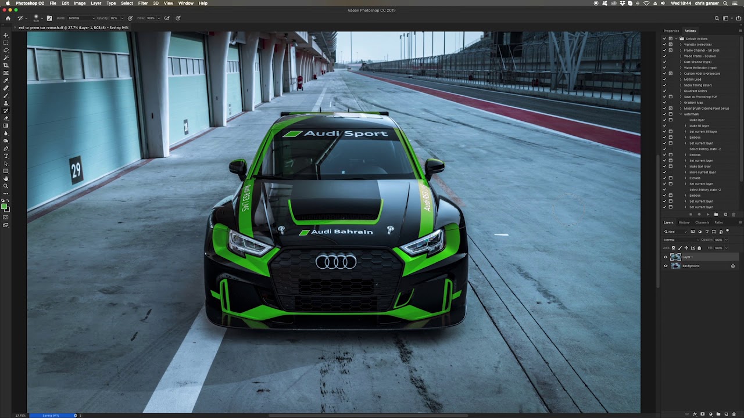
Task: Select the Hand tool
Action: click(x=6, y=179)
